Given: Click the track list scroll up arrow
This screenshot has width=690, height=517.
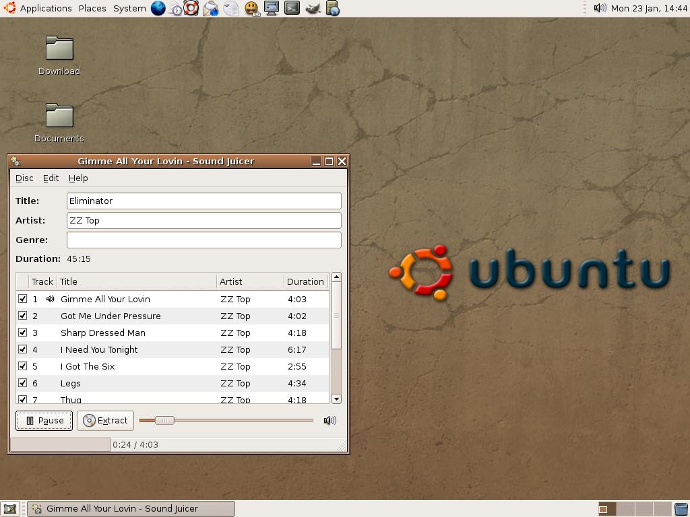Looking at the screenshot, I should (x=336, y=277).
